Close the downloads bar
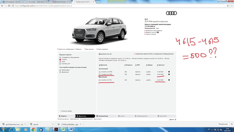The height and width of the screenshot is (132, 234). pyautogui.click(x=232, y=124)
